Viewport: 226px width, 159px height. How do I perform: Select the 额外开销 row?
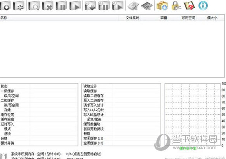(38, 143)
